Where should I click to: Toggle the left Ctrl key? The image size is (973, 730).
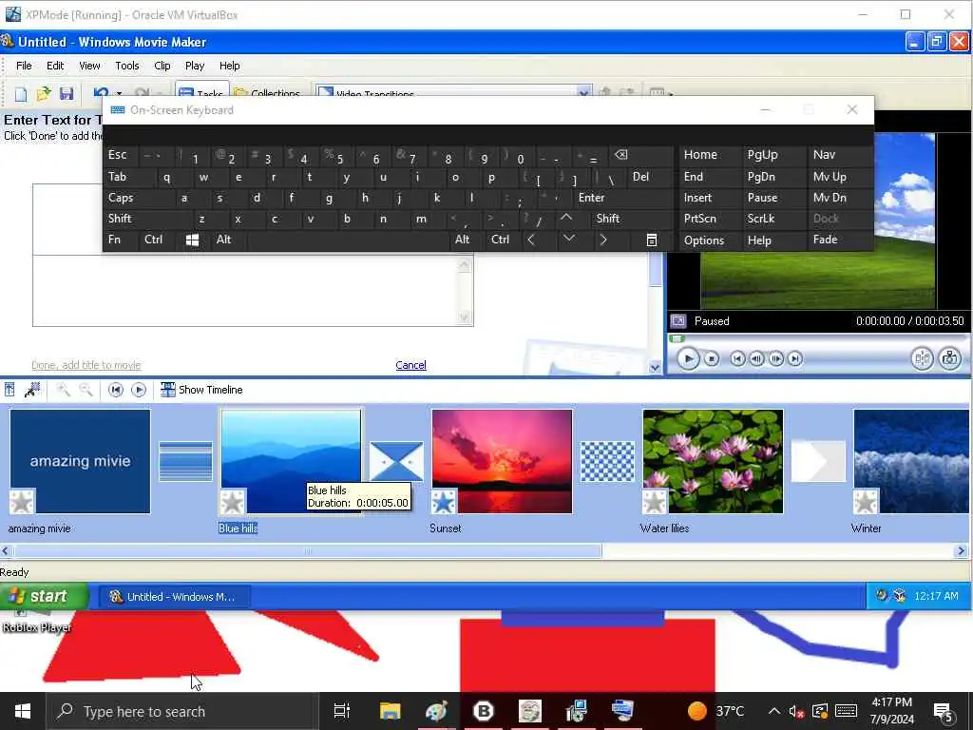[x=157, y=240]
